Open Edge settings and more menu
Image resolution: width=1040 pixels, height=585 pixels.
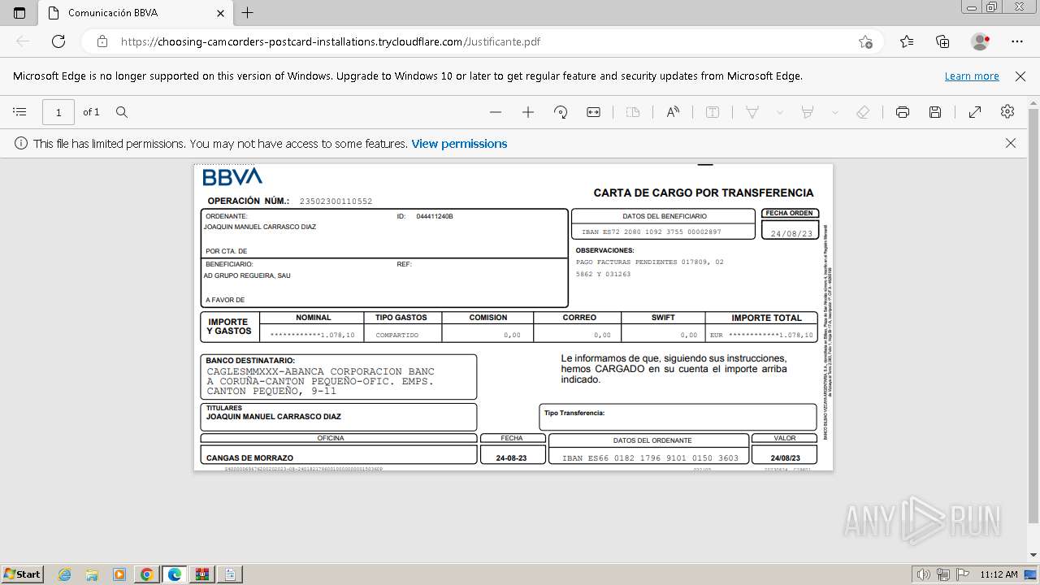[1017, 41]
